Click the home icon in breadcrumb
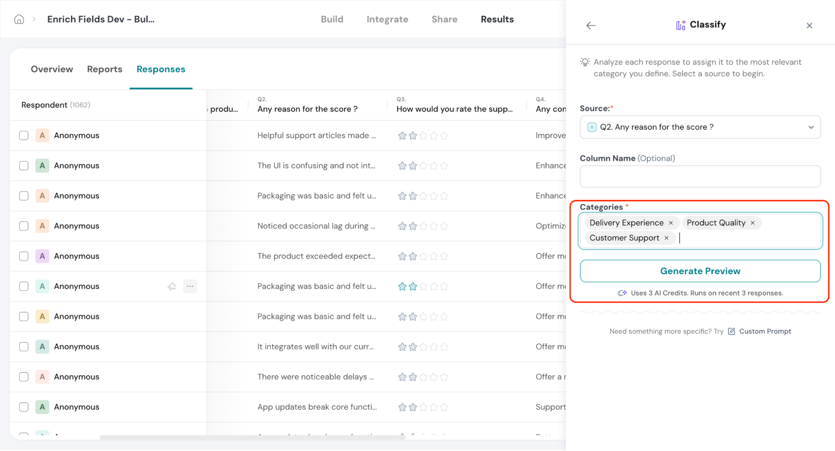 pyautogui.click(x=19, y=19)
